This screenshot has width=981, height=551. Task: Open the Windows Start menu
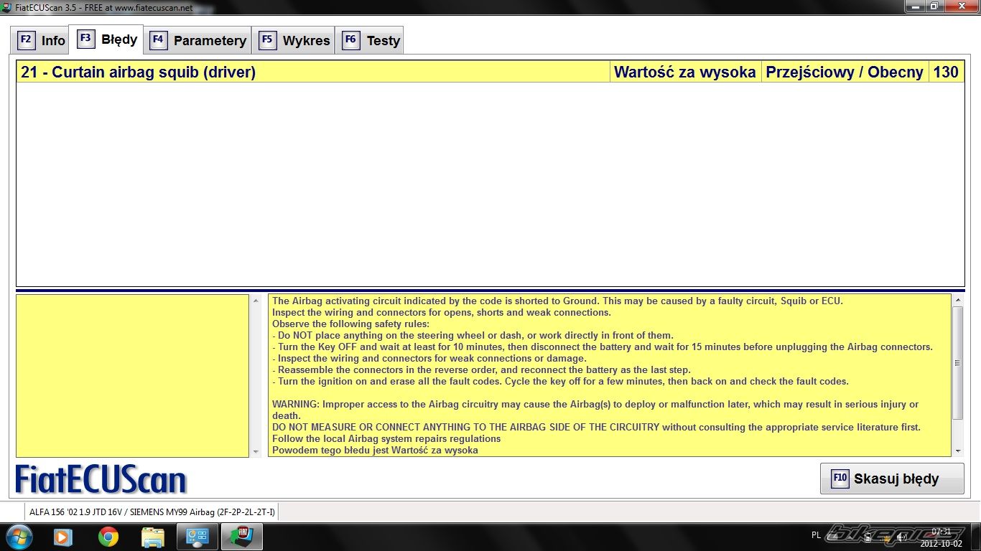click(x=18, y=537)
